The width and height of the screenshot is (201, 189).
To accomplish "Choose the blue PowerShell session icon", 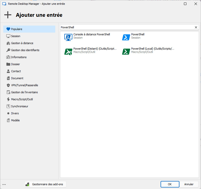I will [x=126, y=37].
